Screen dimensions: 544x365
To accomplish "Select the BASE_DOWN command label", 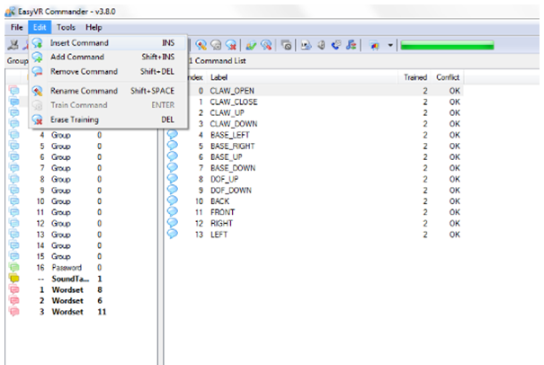I will [233, 168].
